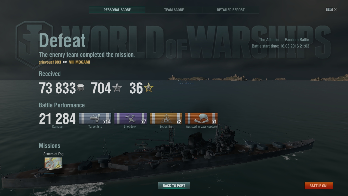Select the Set on fire ribbon
348x196 pixels.
[166, 119]
